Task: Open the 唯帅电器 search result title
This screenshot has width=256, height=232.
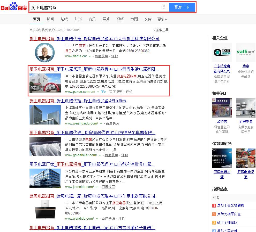Action: point(78,101)
